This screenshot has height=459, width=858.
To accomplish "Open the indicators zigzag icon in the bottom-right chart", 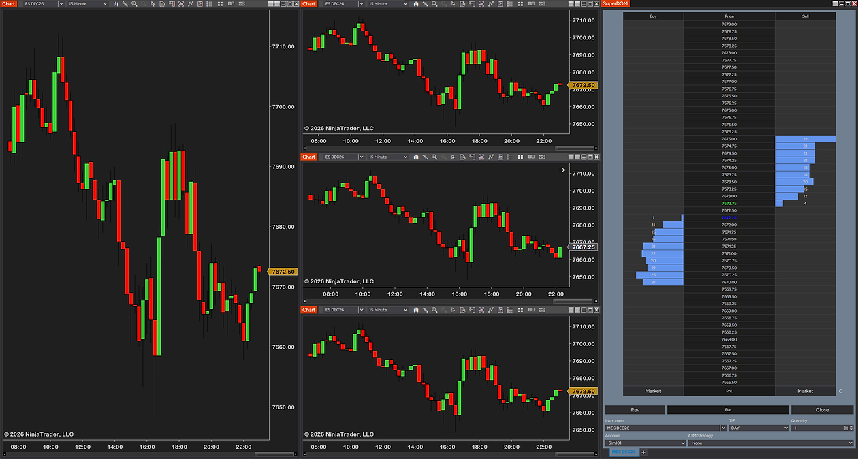I will pyautogui.click(x=490, y=310).
